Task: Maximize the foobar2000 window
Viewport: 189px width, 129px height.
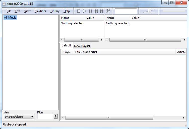Action: [x=172, y=3]
